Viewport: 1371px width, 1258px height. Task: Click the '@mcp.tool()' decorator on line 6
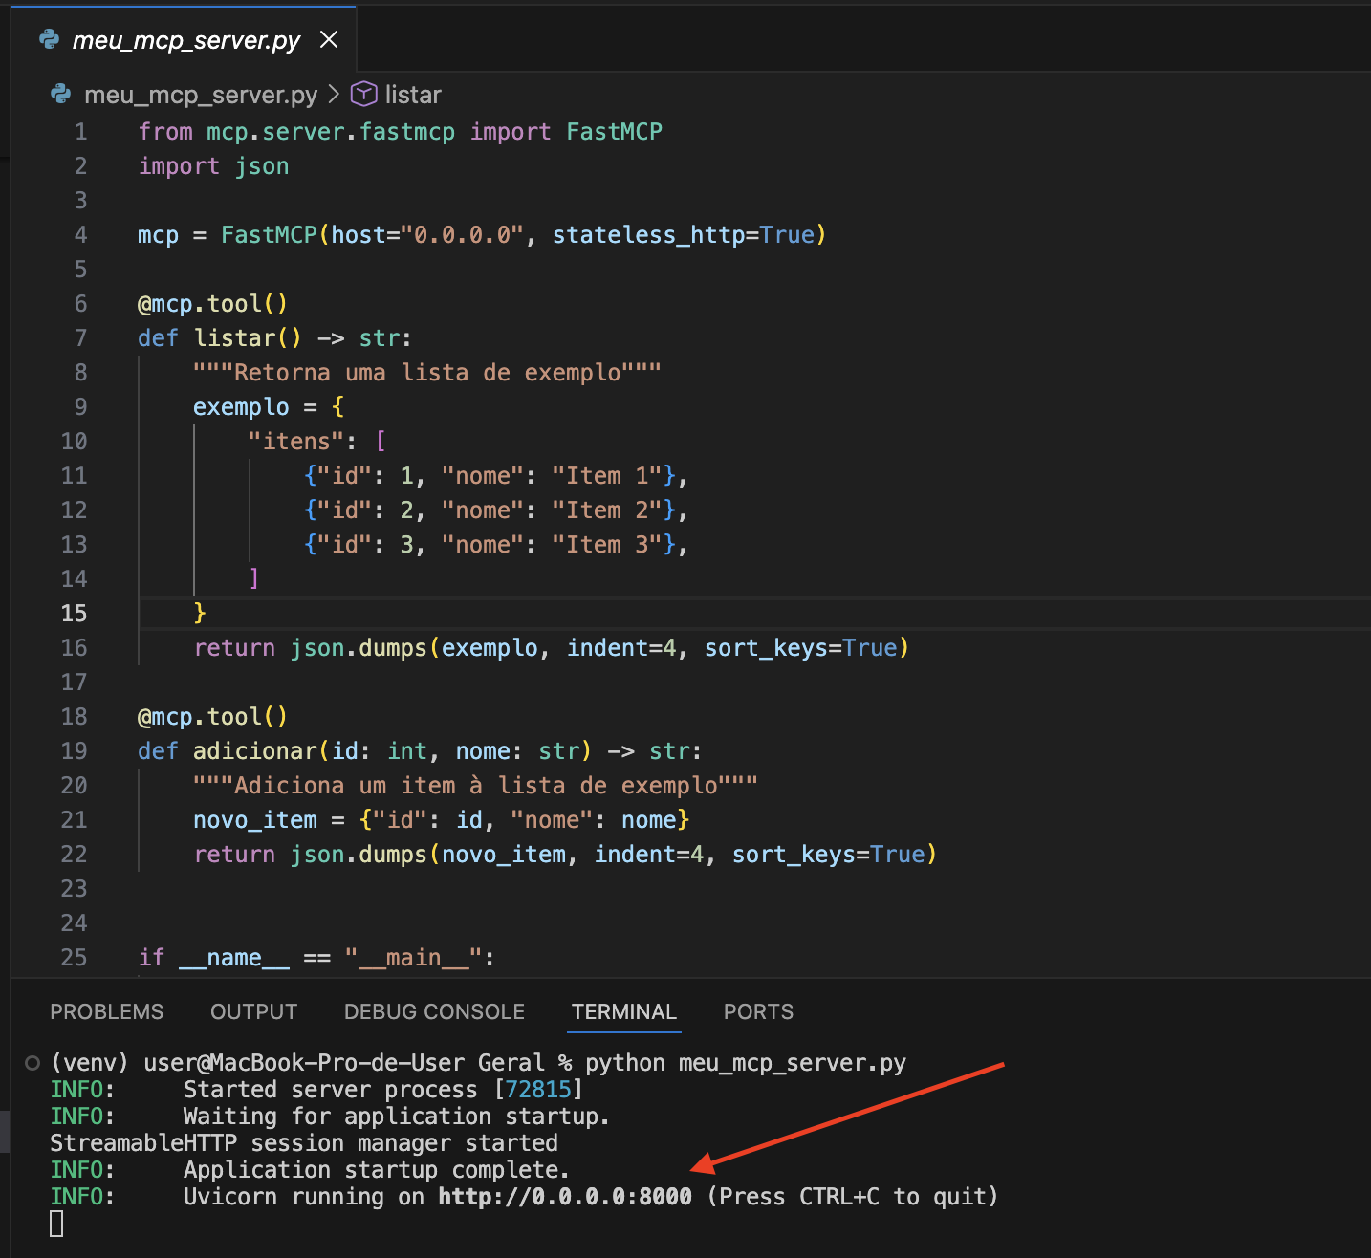tap(212, 304)
